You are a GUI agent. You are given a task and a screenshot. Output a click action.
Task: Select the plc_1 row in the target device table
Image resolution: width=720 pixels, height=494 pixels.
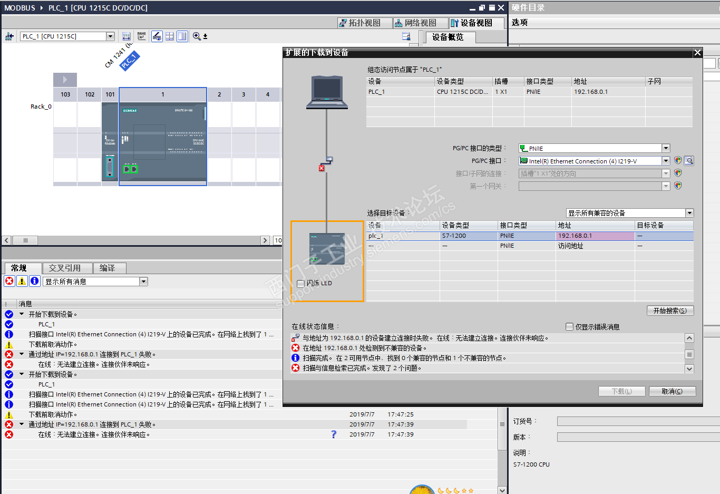(530, 236)
